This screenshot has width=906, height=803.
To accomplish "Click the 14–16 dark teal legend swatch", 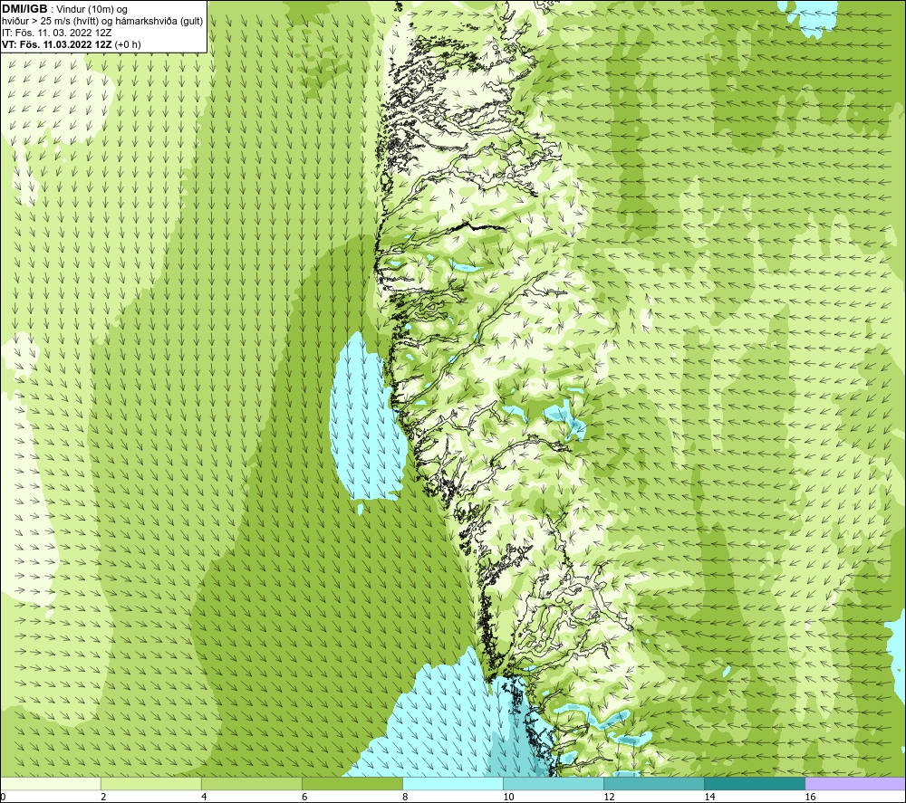I will 755,784.
